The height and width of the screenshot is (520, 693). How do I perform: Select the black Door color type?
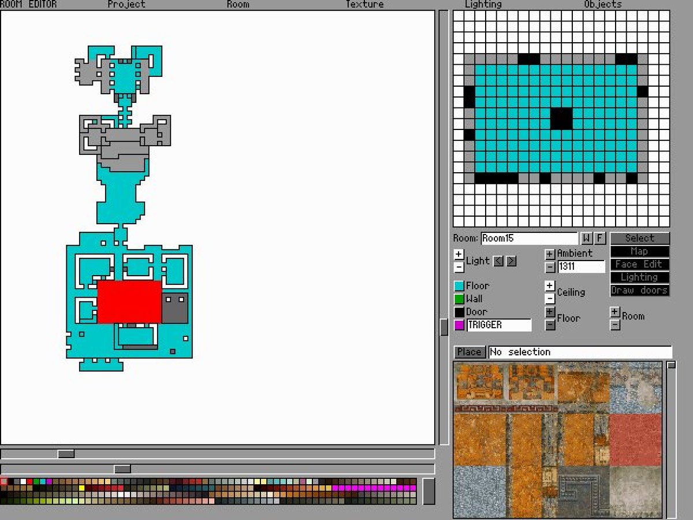(x=459, y=312)
